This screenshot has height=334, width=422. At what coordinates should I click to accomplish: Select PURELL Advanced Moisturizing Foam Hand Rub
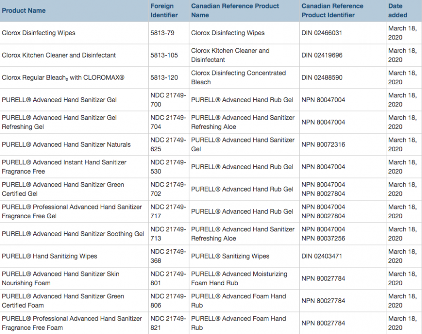(x=239, y=278)
